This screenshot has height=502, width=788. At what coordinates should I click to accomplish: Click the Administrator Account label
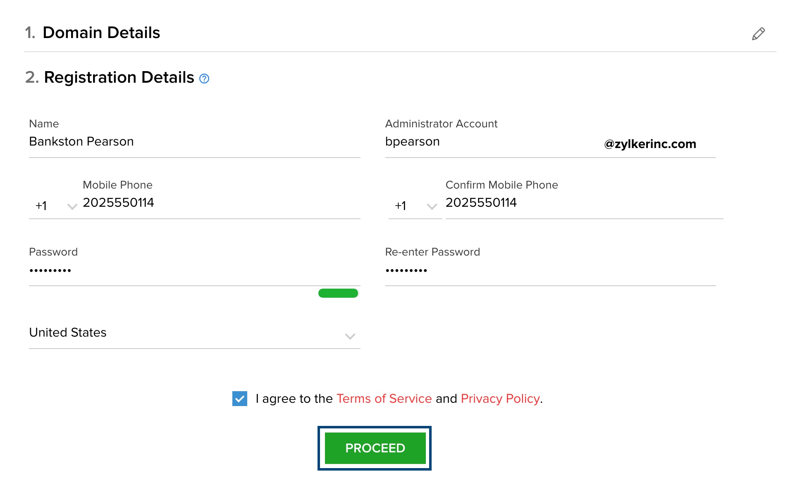[441, 124]
